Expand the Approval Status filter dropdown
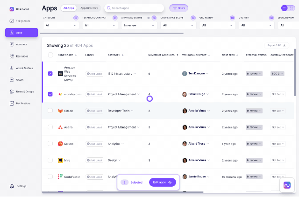 coord(139,25)
